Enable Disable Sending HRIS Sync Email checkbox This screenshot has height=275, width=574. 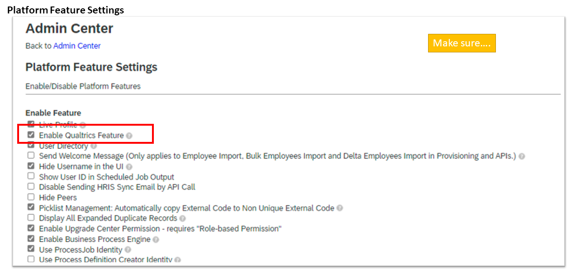(x=31, y=186)
